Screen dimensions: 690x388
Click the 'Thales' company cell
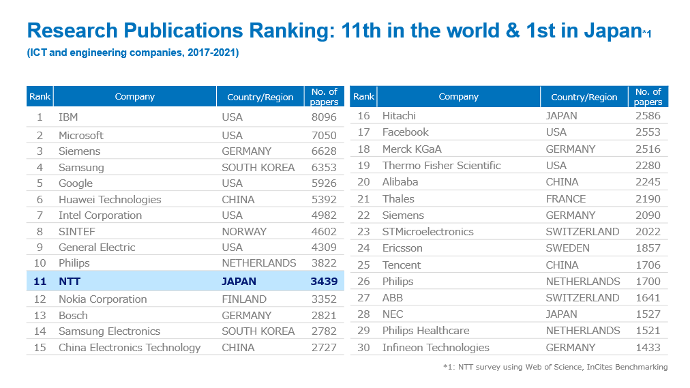point(398,199)
